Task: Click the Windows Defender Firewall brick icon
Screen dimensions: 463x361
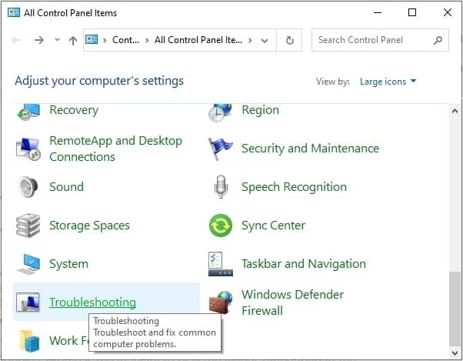Action: pos(221,303)
